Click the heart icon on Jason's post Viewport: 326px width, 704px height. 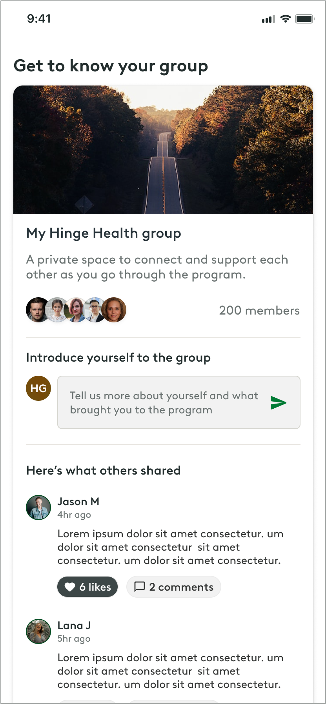70,587
